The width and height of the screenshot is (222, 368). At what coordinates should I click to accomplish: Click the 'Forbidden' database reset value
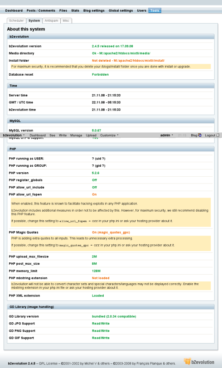point(100,75)
